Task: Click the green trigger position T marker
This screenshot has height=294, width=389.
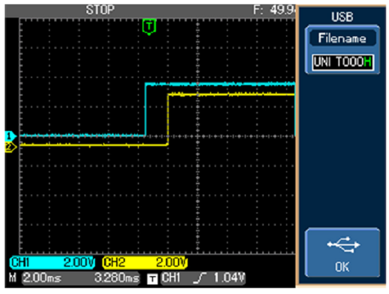Action: click(149, 26)
